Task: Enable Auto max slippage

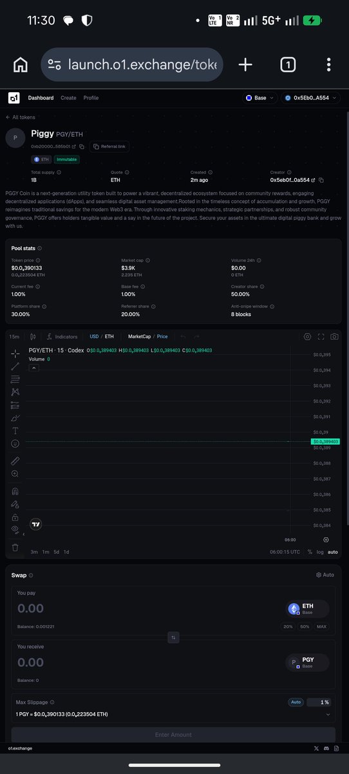Action: pos(296,702)
